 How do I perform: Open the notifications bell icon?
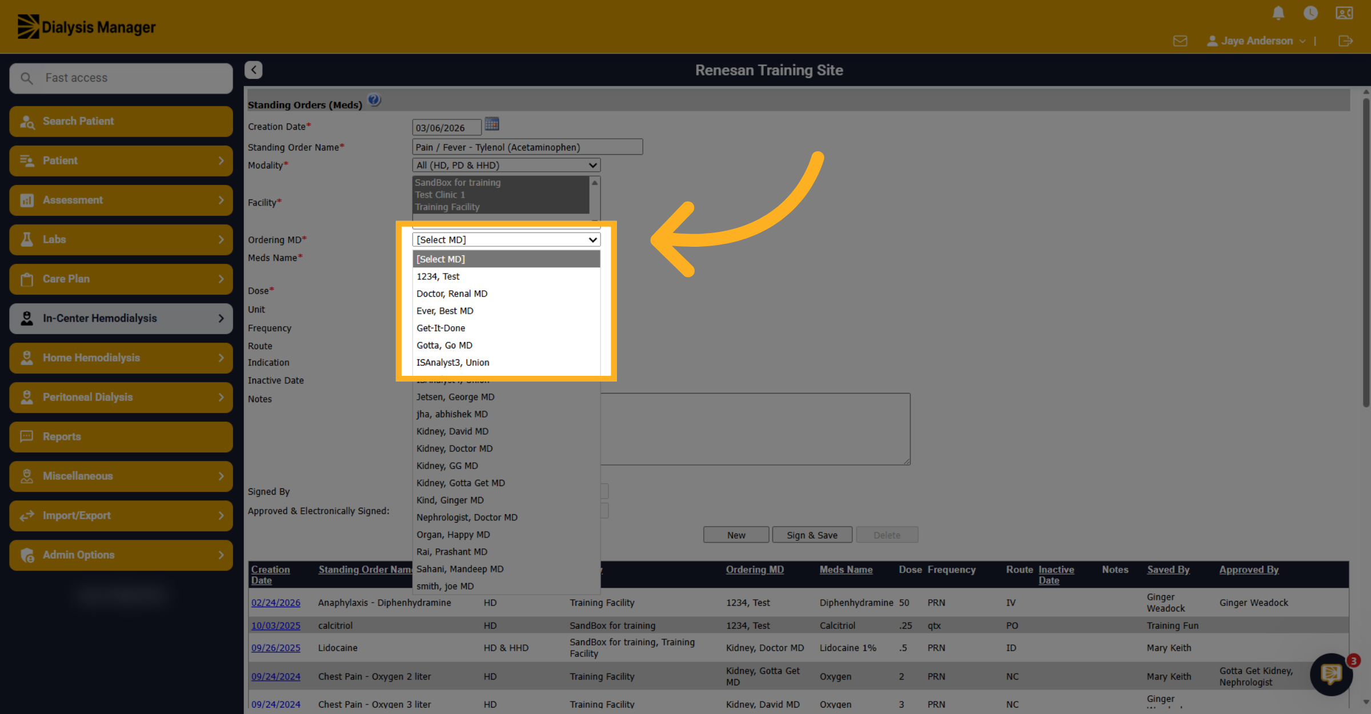[x=1278, y=13]
